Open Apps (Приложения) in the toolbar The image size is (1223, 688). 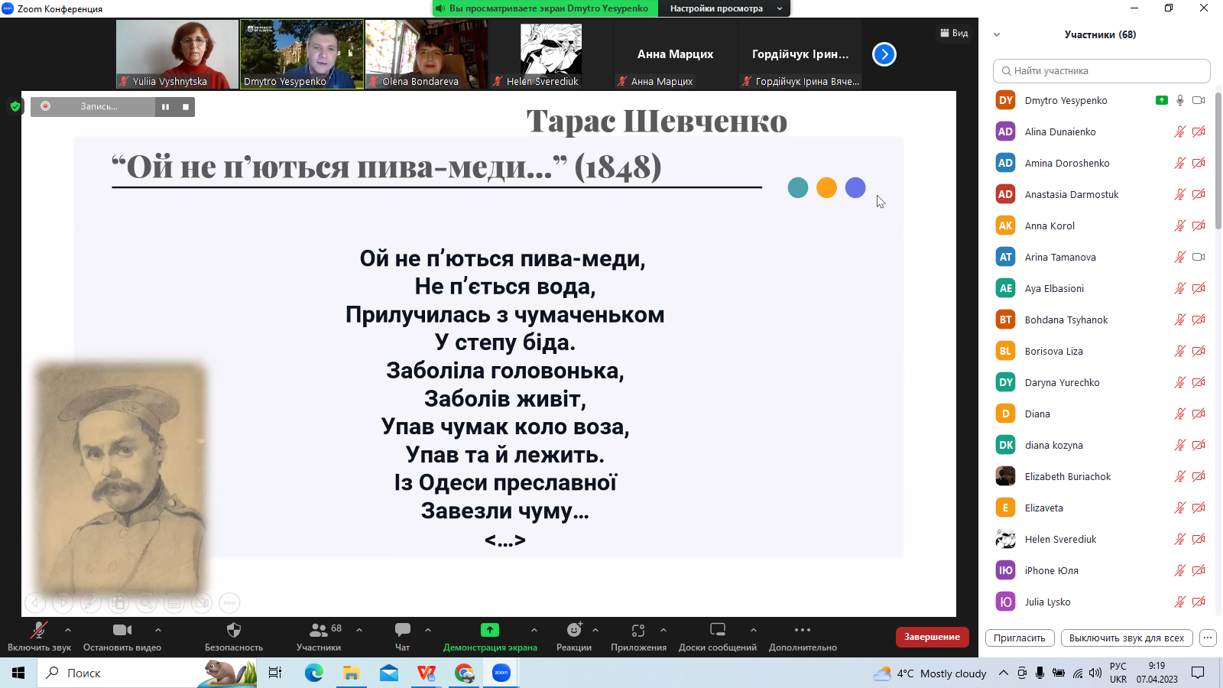click(638, 630)
